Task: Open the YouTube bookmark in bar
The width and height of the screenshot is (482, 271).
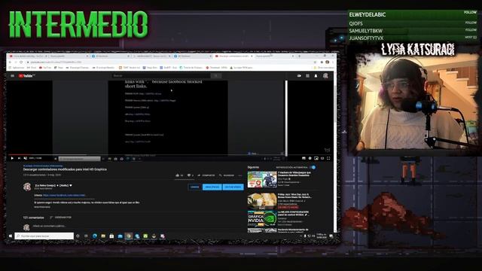Action: click(x=45, y=68)
